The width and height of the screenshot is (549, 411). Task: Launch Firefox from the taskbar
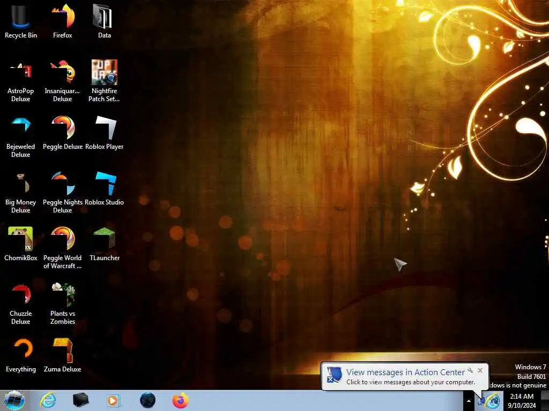(180, 400)
